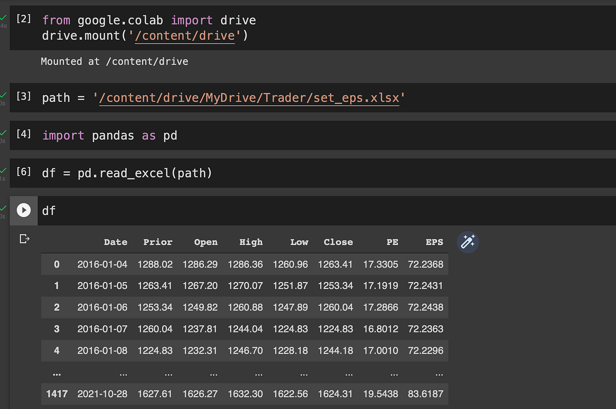
Task: Open the set_eps.xlsx path link
Action: coord(250,98)
